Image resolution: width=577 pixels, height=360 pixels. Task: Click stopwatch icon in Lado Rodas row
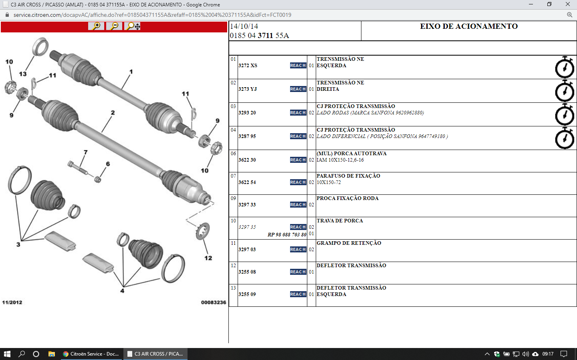564,114
